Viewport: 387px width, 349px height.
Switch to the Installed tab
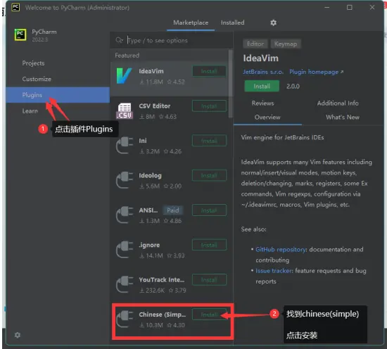232,23
